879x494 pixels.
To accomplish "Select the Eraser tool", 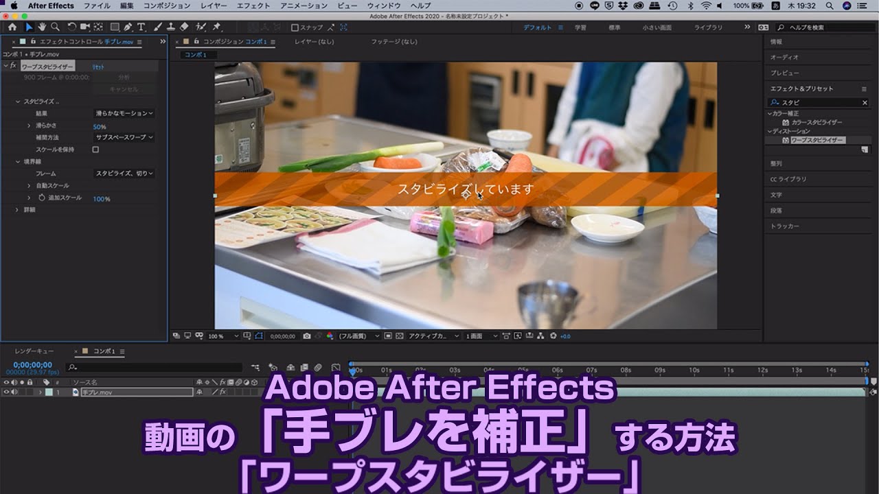I will pyautogui.click(x=183, y=27).
